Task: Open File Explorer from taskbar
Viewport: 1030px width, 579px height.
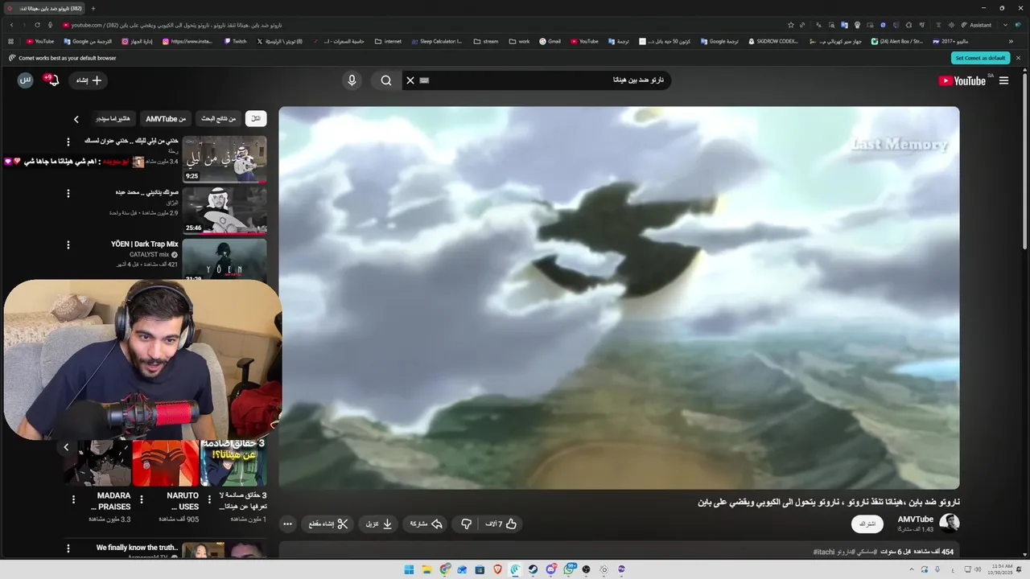Action: pyautogui.click(x=426, y=569)
